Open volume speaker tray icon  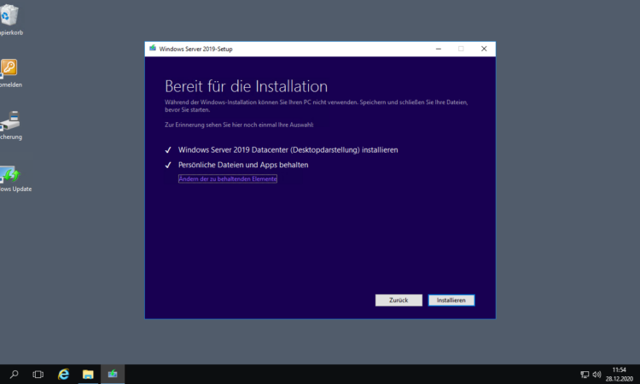pyautogui.click(x=596, y=375)
